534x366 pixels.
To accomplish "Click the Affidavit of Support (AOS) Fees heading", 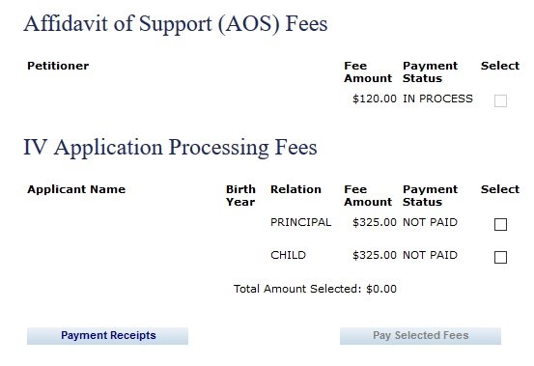I will [x=176, y=24].
